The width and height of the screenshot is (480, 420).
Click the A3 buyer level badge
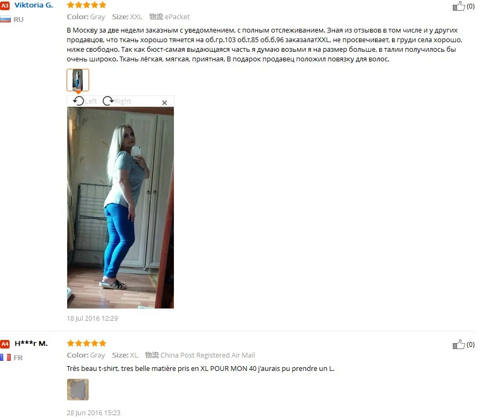tap(5, 5)
